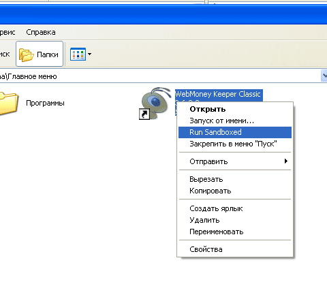Viewport: 327px width, 303px height.
Task: Choose Запуск от имени... menu entry
Action: 235,121
